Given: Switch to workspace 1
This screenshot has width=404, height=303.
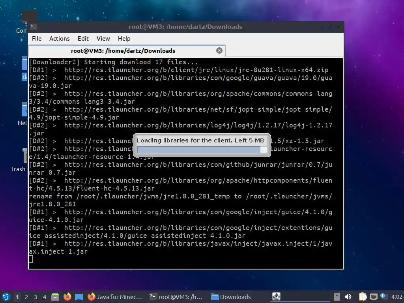Looking at the screenshot, I should [x=17, y=297].
